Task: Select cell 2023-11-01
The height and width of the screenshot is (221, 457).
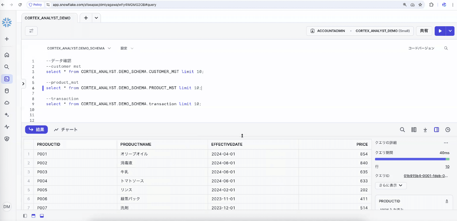Action: pos(223,199)
